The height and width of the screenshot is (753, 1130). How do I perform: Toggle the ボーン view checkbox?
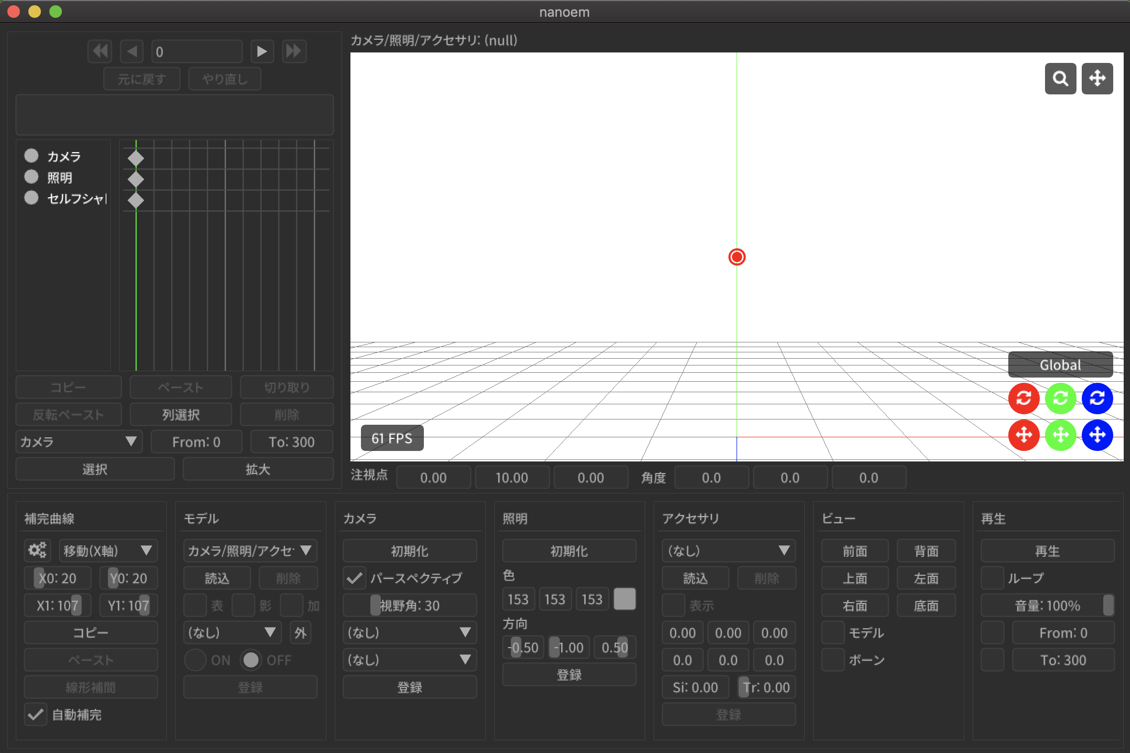833,660
